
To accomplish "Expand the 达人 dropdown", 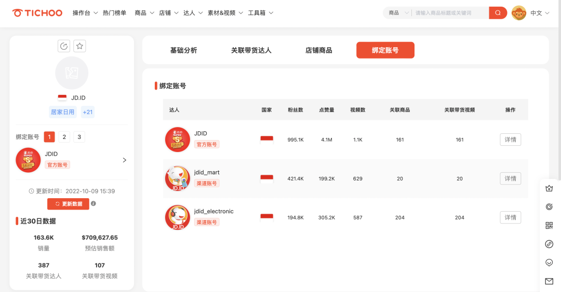I will 193,13.
